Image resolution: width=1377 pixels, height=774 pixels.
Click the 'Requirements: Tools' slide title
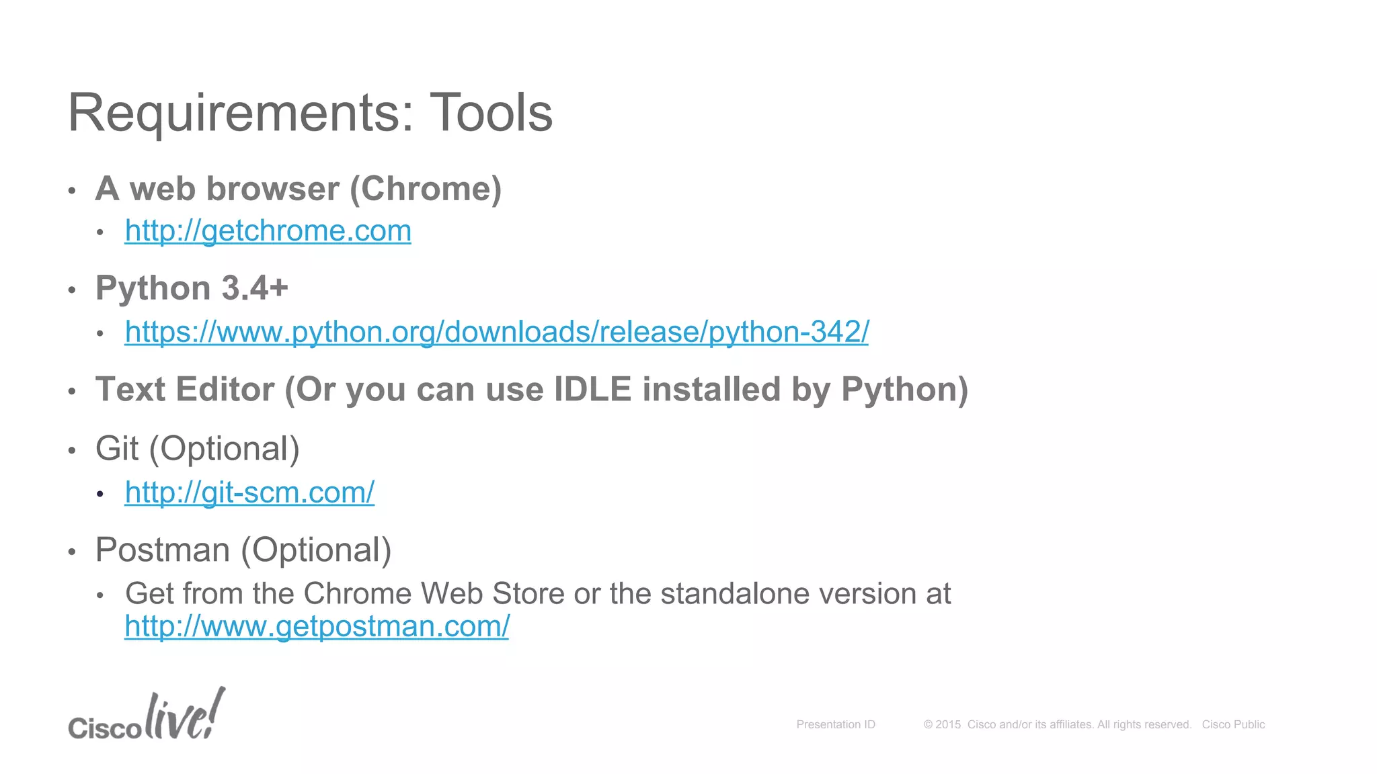point(310,113)
